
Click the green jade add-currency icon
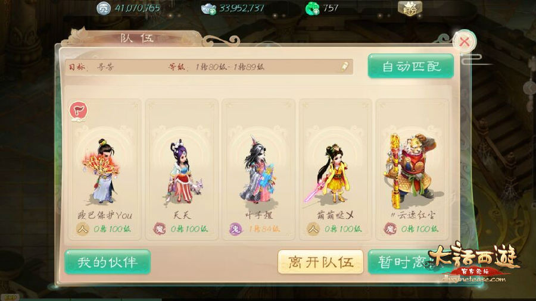(x=312, y=8)
